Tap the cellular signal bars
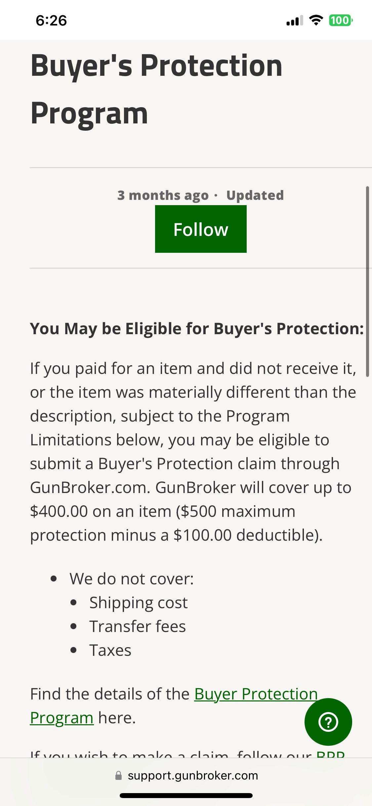 pos(295,21)
